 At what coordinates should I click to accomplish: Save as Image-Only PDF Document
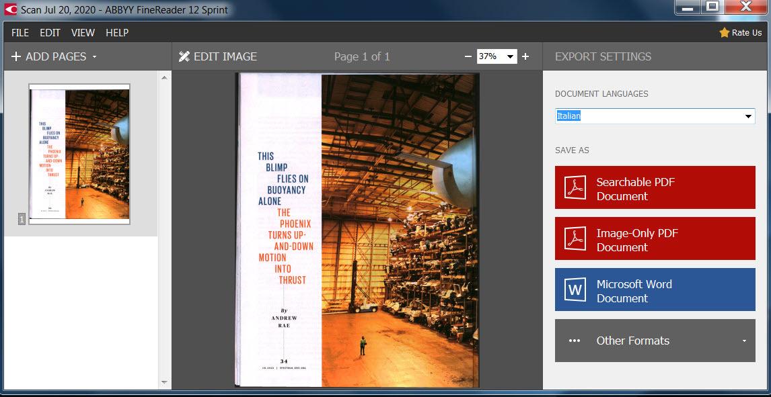tap(655, 238)
